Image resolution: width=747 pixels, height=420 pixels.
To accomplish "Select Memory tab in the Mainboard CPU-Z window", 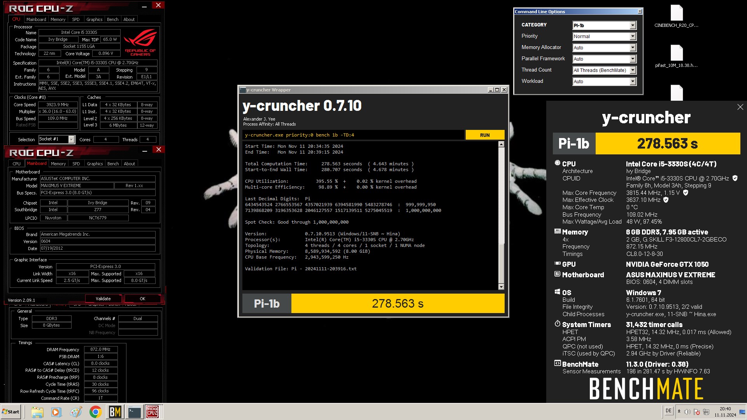I will click(x=58, y=164).
